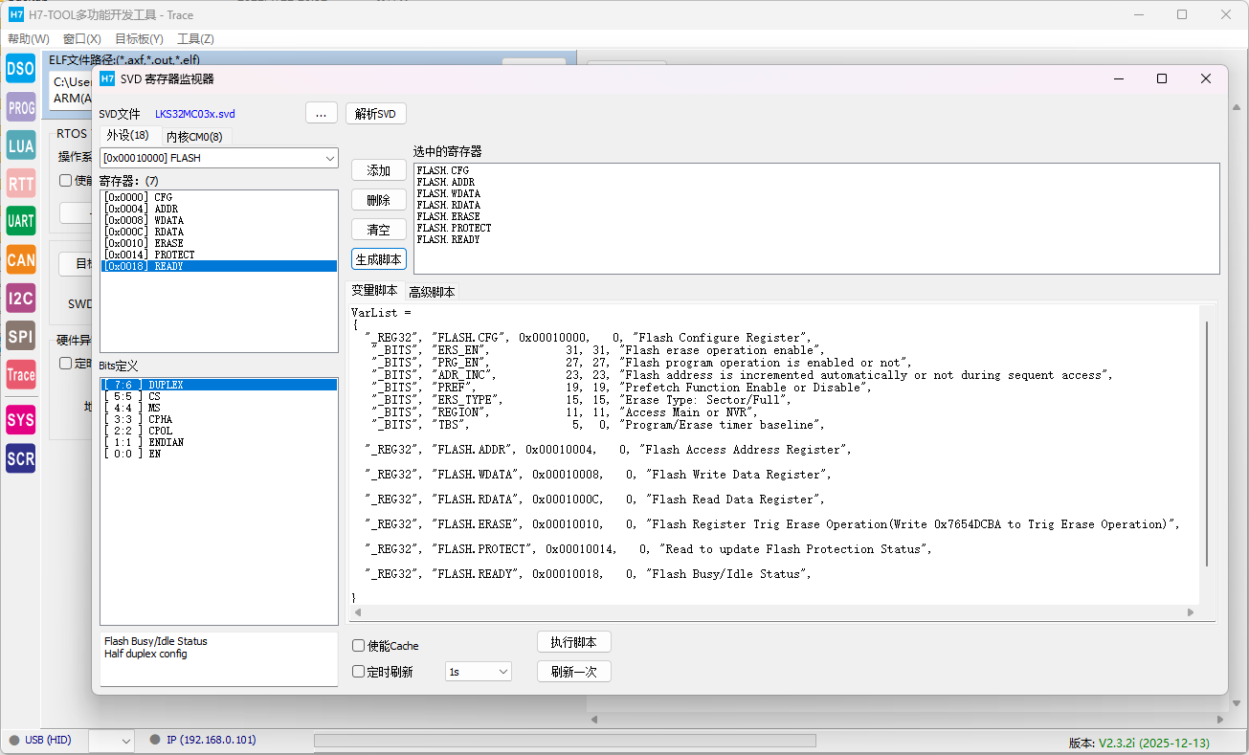This screenshot has width=1249, height=755.
Task: Launch the UART serial tool
Action: tap(20, 221)
